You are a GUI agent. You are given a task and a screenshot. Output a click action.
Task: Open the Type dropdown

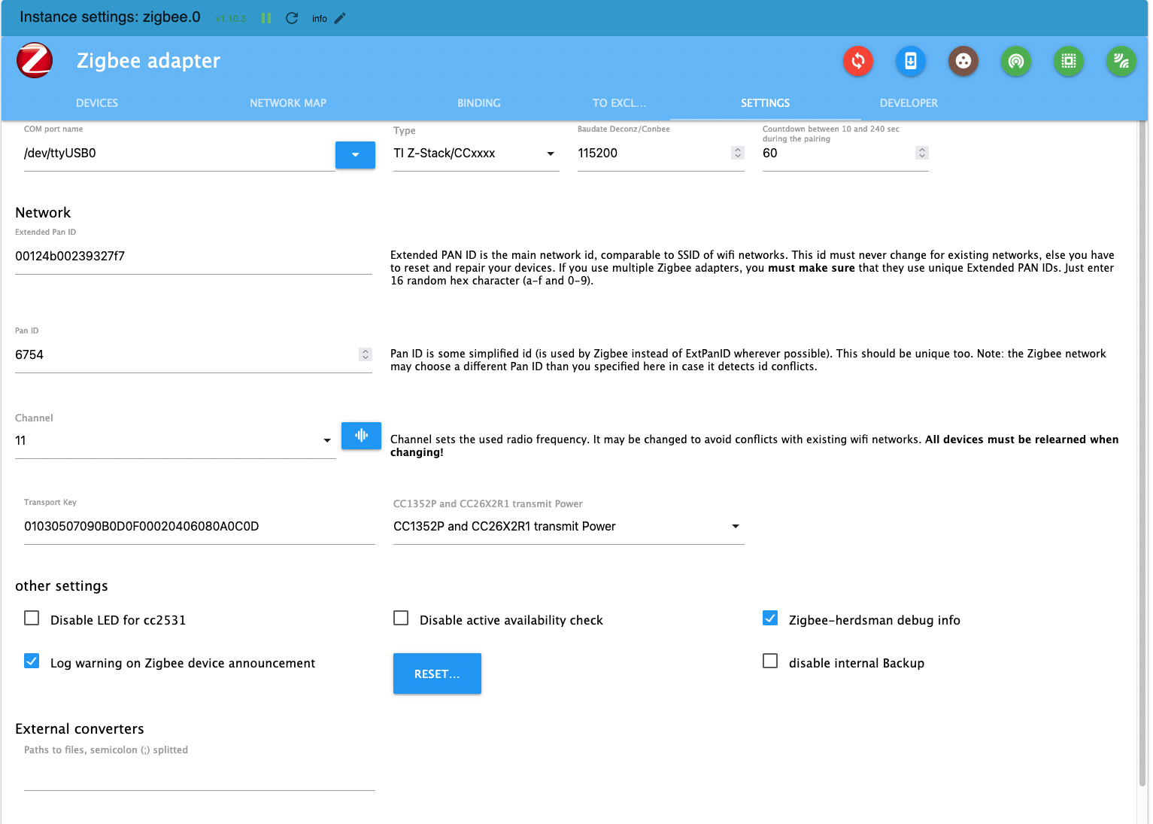[x=476, y=154]
